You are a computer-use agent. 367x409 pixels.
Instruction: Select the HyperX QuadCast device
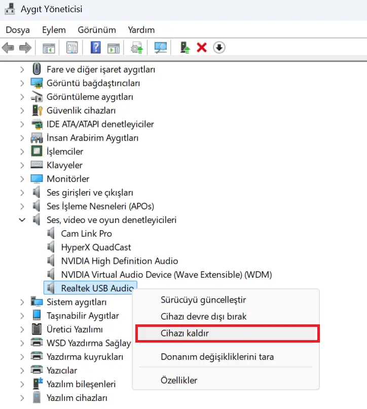[x=96, y=247]
